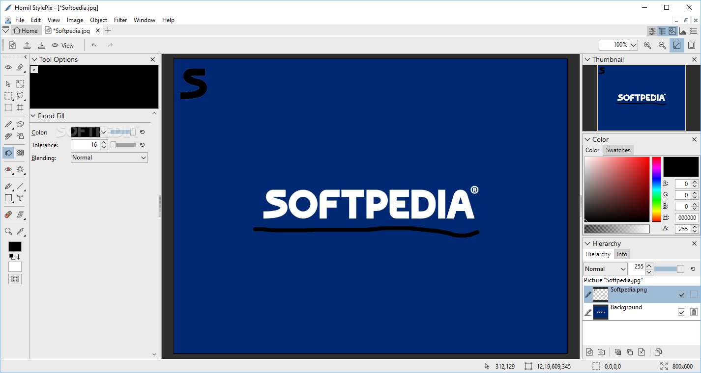Zoom out with the minus magnifier
The height and width of the screenshot is (373, 701).
click(x=662, y=45)
